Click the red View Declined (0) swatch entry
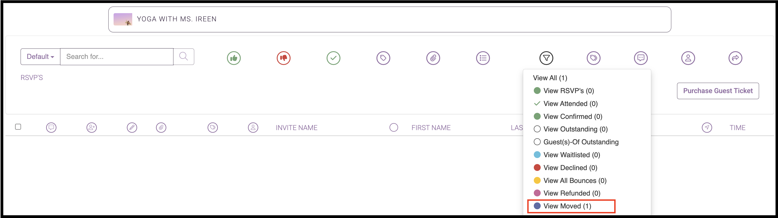778x218 pixels. (x=565, y=168)
